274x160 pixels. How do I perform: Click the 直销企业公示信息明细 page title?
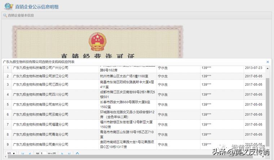(37, 7)
